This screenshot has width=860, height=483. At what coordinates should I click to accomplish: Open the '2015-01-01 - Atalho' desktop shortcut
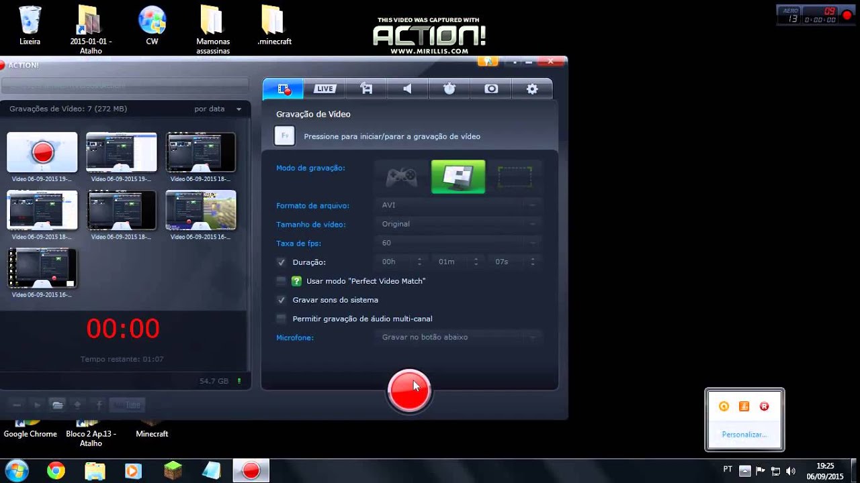pos(91,30)
